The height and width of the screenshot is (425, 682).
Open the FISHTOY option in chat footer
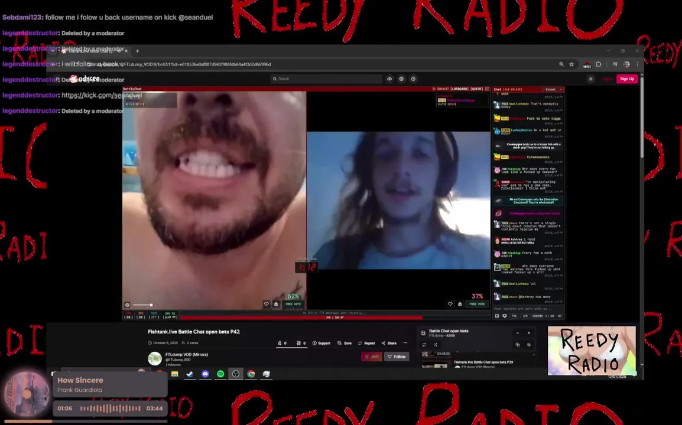tap(538, 316)
